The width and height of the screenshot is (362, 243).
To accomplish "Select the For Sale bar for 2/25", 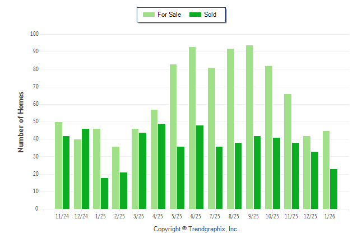I will point(115,177).
